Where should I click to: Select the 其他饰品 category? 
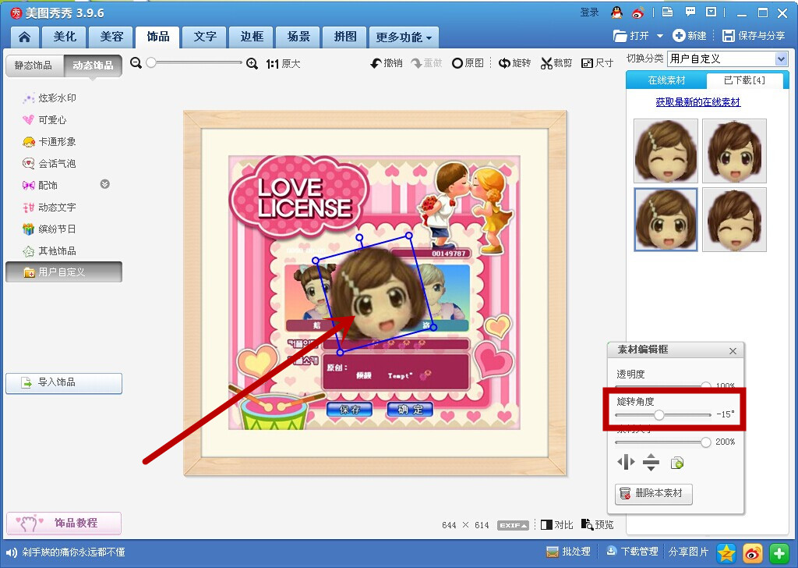click(49, 250)
